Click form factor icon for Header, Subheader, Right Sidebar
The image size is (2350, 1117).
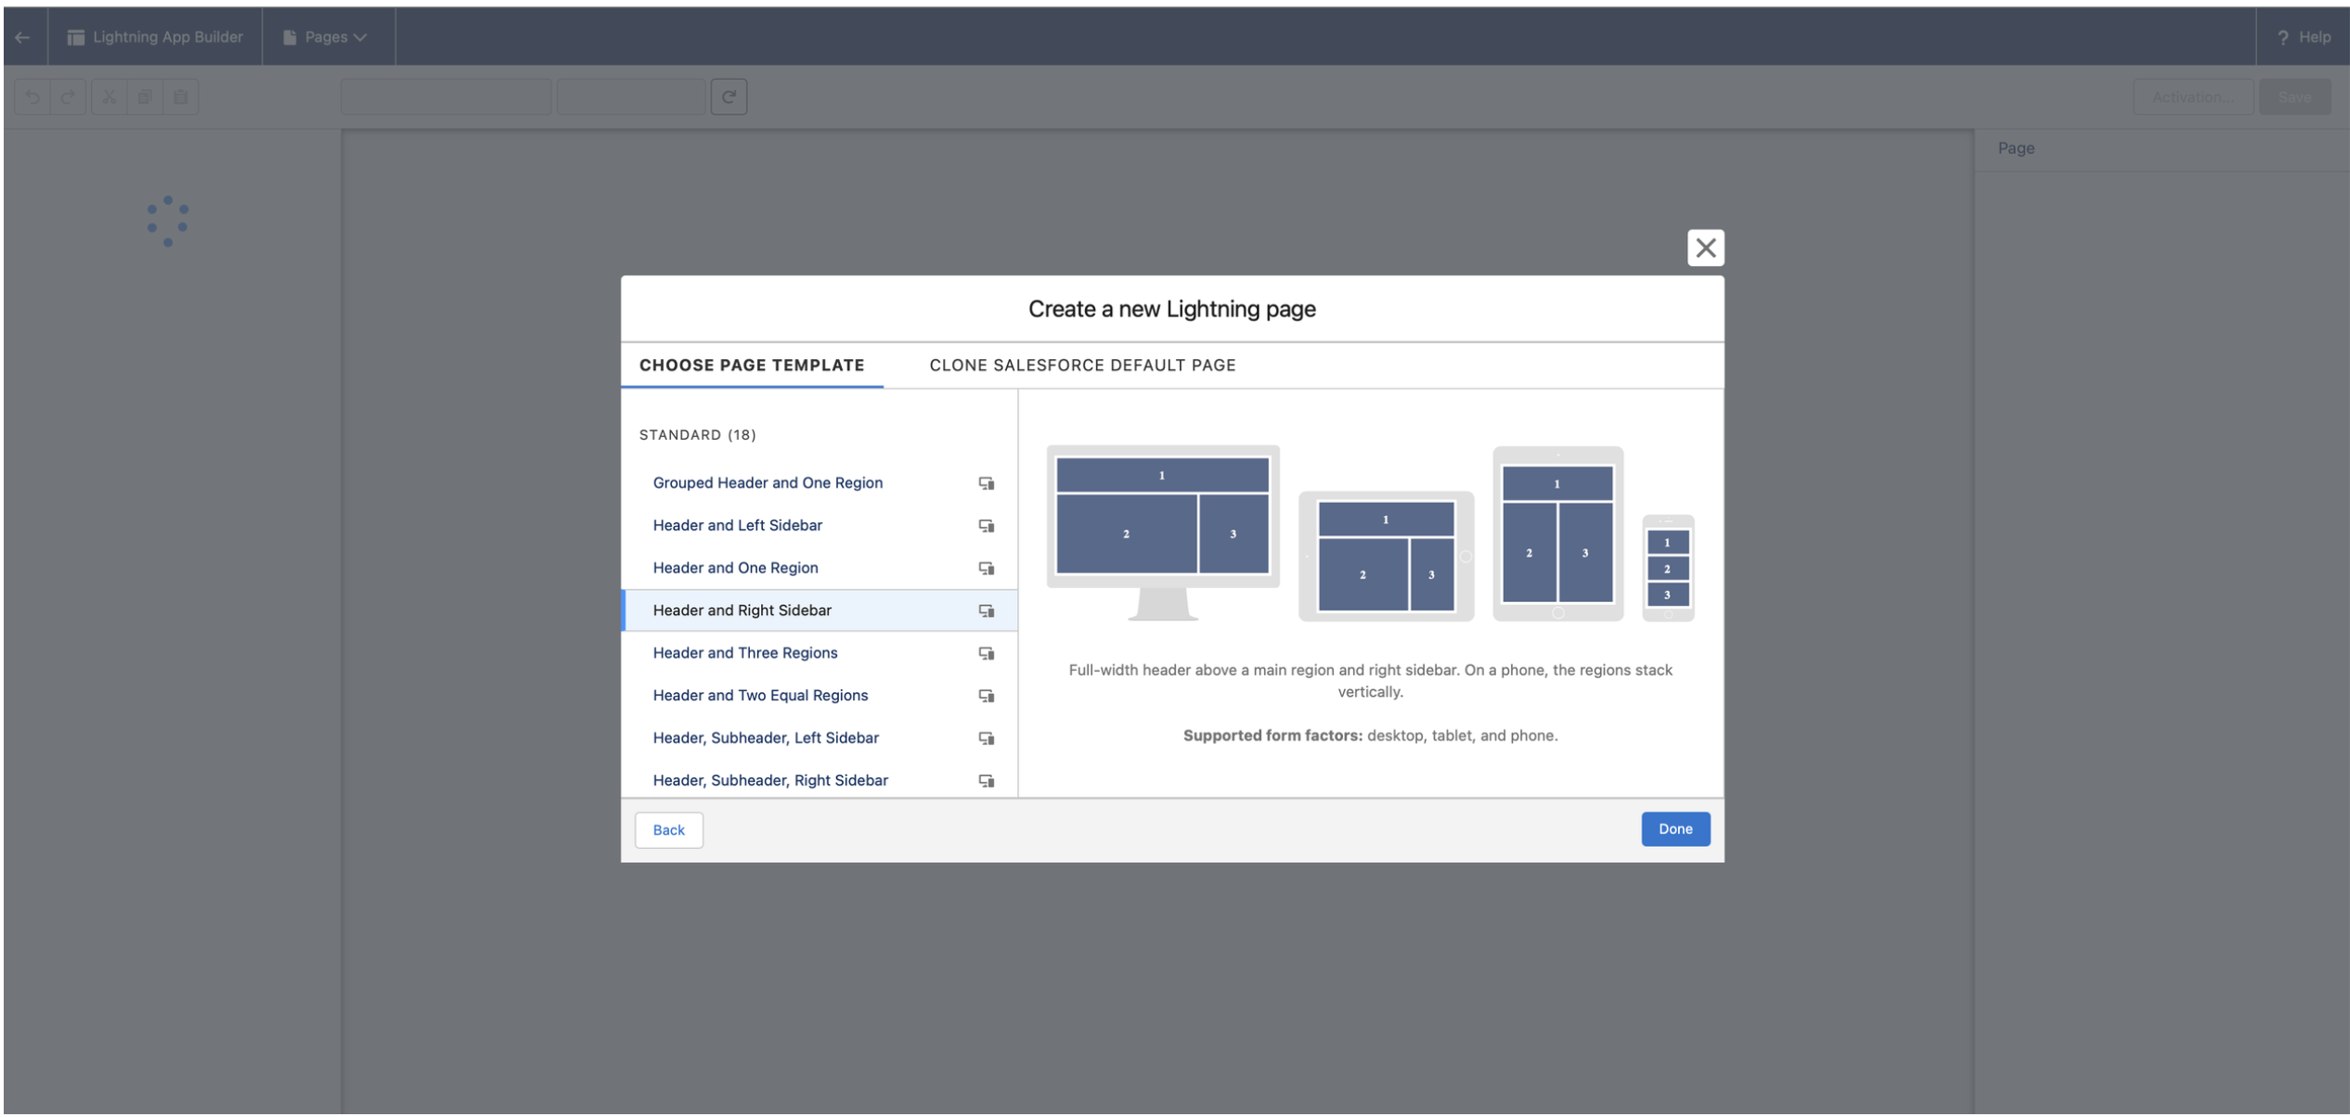[x=986, y=781]
